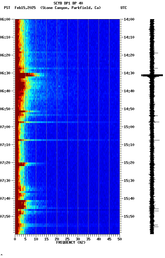Click the '25' frequency axis label
The image size is (165, 258).
67,239
